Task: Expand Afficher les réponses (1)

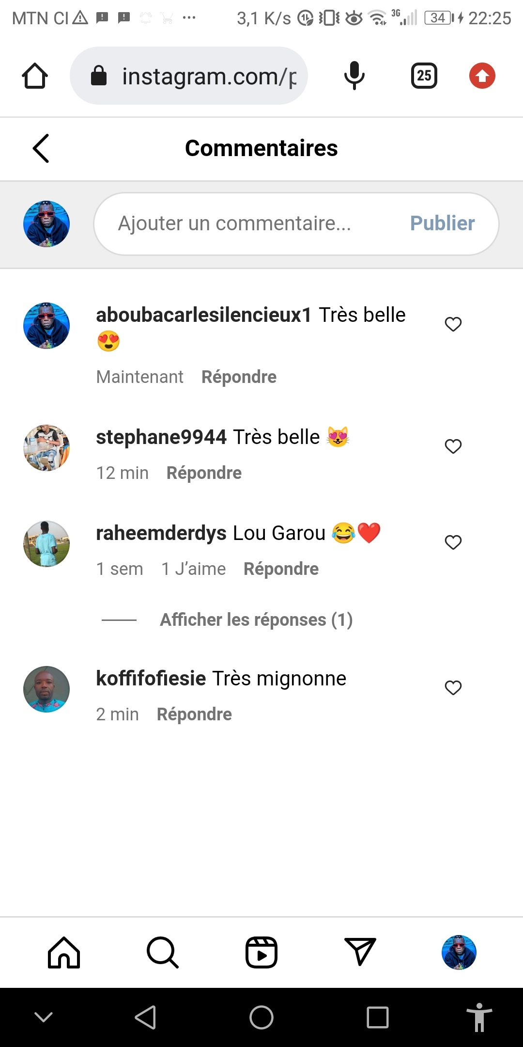Action: pyautogui.click(x=256, y=619)
